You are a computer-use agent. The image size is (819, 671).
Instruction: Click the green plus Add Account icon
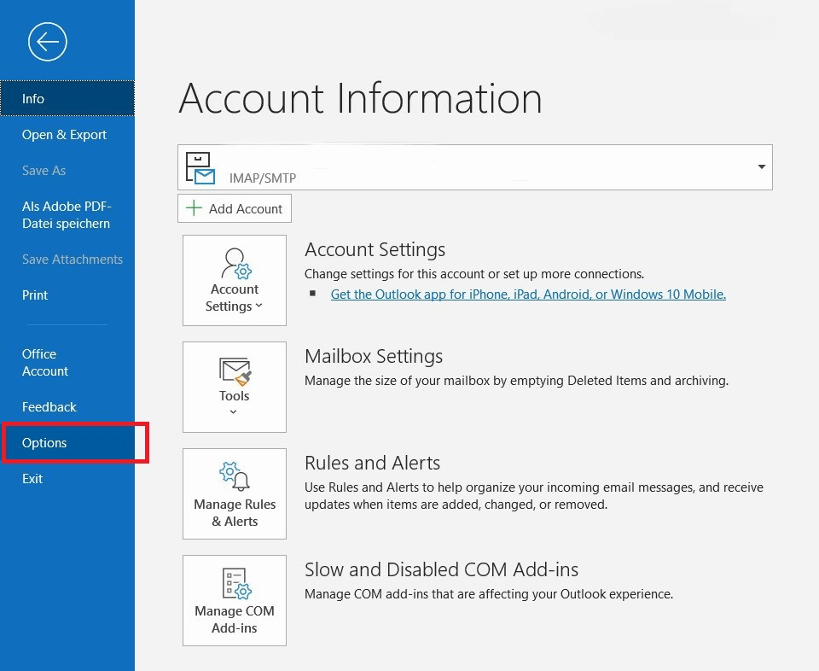(194, 208)
